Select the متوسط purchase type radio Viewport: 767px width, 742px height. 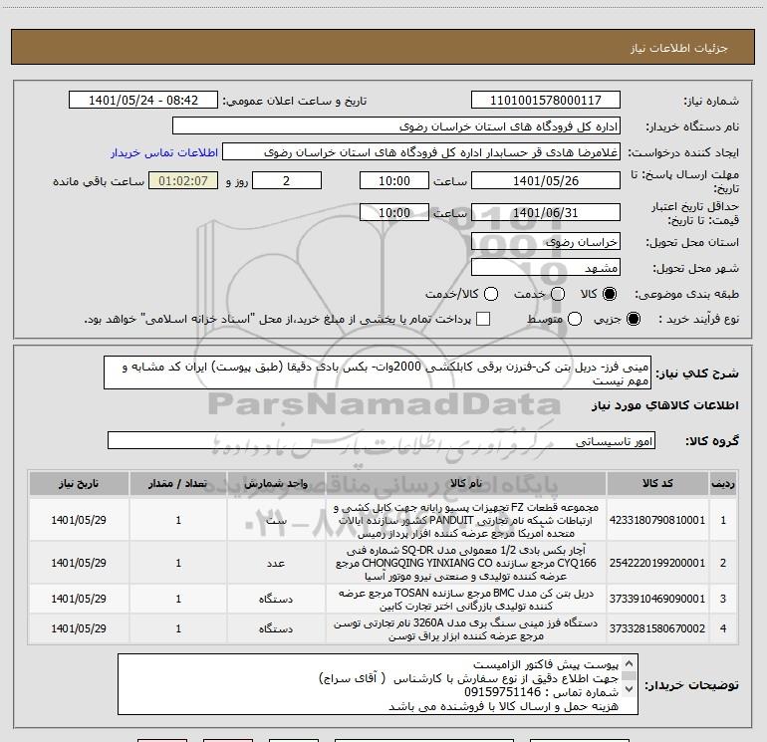575,319
